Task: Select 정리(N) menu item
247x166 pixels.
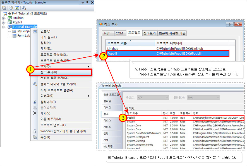Action: click(61, 43)
